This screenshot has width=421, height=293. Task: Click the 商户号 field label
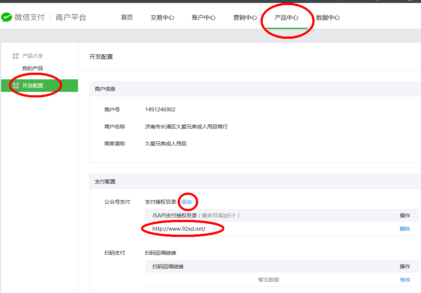(112, 110)
